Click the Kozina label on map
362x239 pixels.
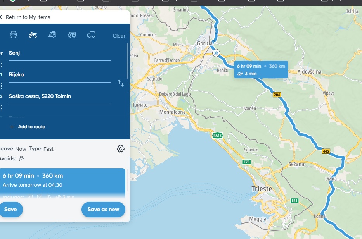pyautogui.click(x=320, y=216)
